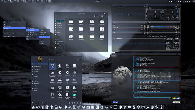Screen dimensions: 195x110
Task: Open the file manager icon in the dock
Action: (x=38, y=107)
